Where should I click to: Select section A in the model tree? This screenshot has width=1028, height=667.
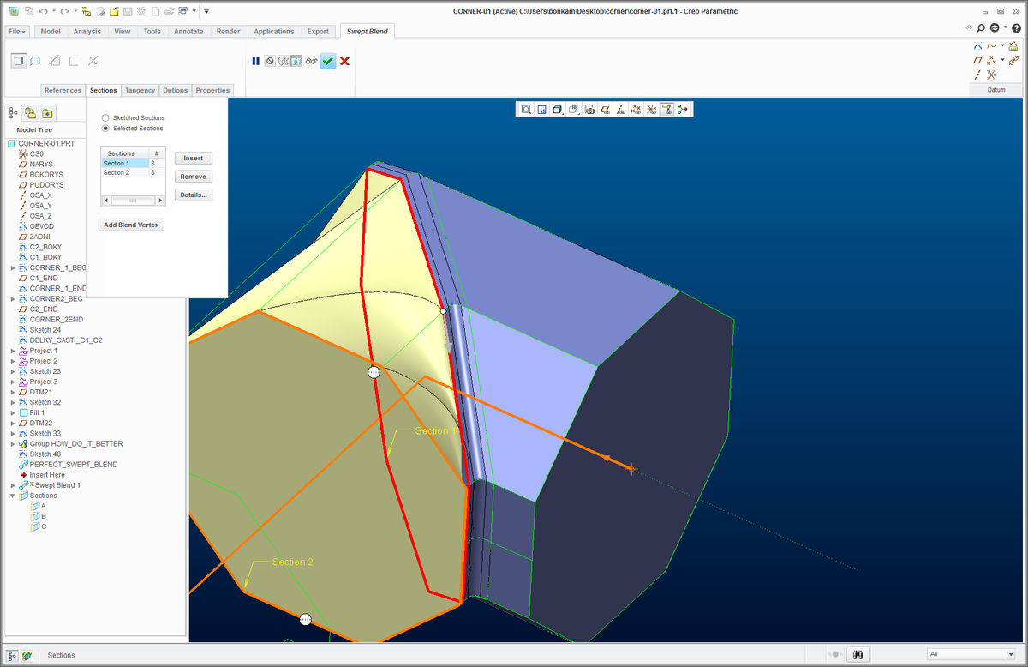39,506
